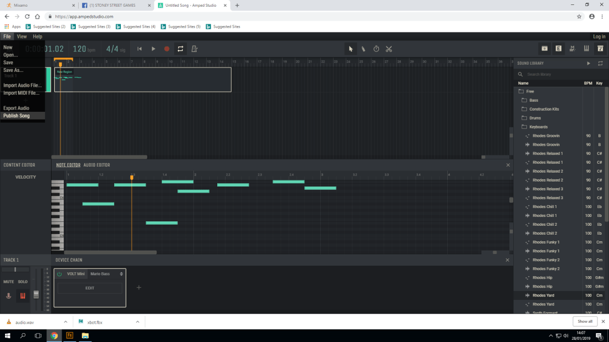Screen dimensions: 609x342
Task: Toggle the VOLT Mini power switch
Action: [58, 273]
